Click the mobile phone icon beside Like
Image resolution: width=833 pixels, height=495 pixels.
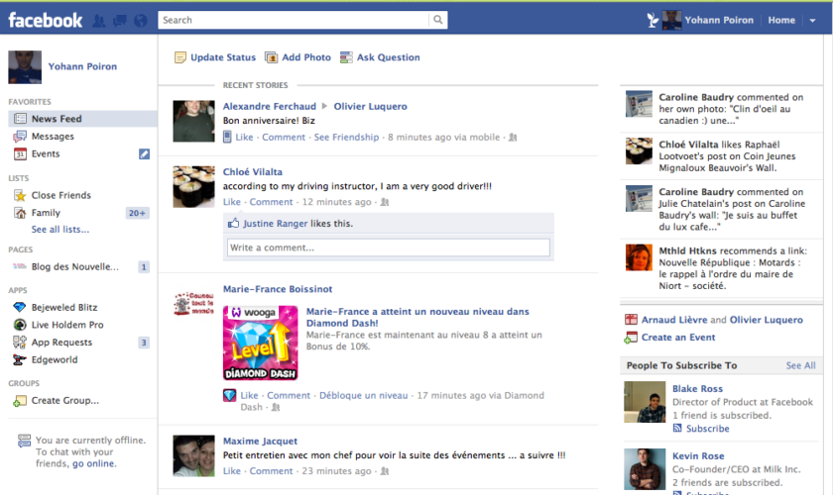(x=227, y=138)
